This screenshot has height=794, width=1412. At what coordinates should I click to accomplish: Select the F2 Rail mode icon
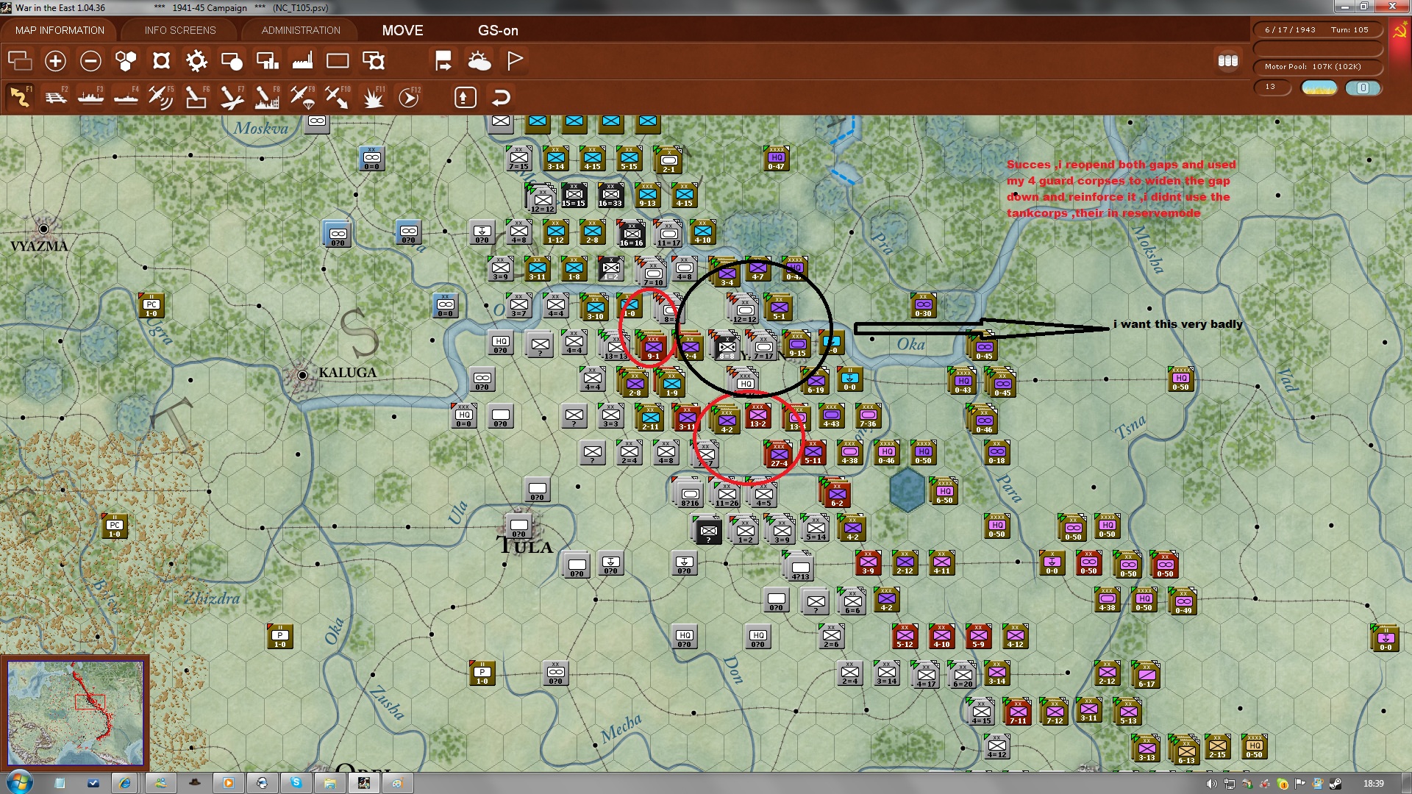tap(55, 97)
